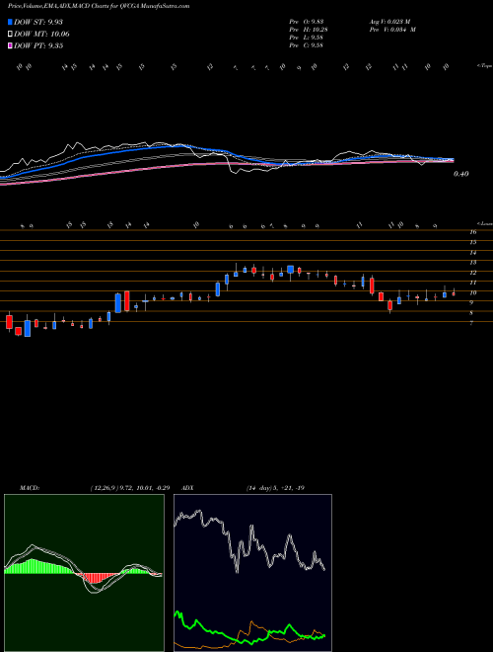Open the ADX indicator chart panel
Image resolution: width=493 pixels, height=652 pixels.
coord(252,573)
